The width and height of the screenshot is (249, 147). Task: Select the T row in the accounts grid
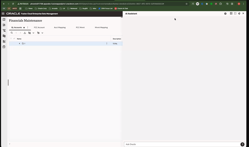click(63, 44)
